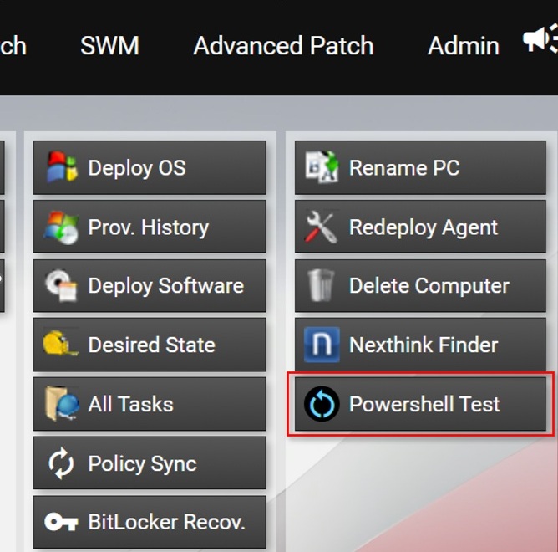558x552 pixels.
Task: Select the Deploy Software button label
Action: click(166, 286)
